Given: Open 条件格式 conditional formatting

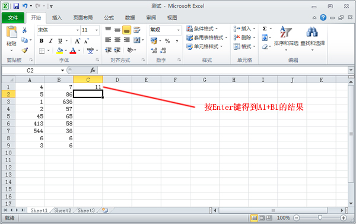Looking at the screenshot, I should pyautogui.click(x=202, y=29).
